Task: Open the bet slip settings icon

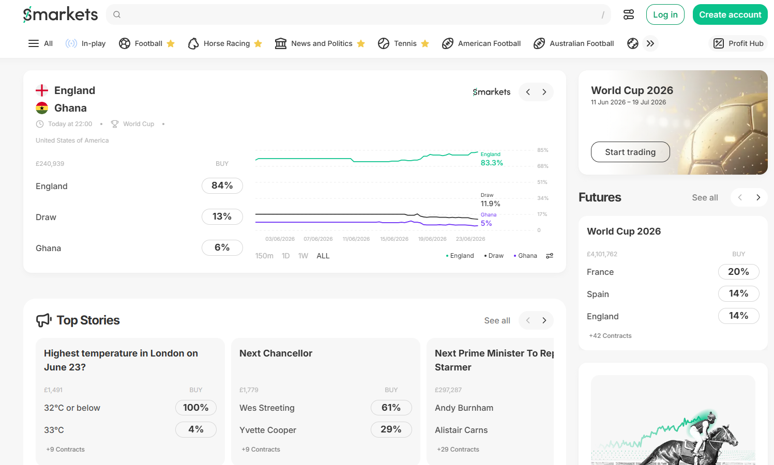Action: [629, 14]
